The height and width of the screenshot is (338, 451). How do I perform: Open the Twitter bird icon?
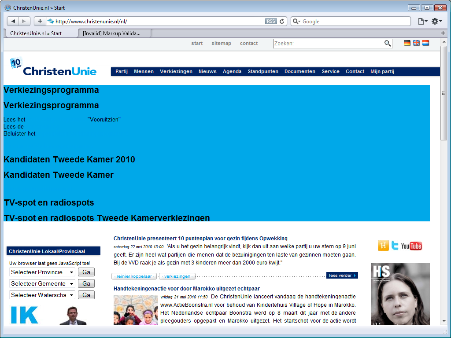point(395,246)
